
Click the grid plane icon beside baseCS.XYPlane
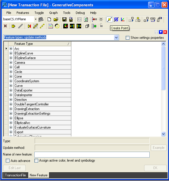pyautogui.click(x=41, y=19)
